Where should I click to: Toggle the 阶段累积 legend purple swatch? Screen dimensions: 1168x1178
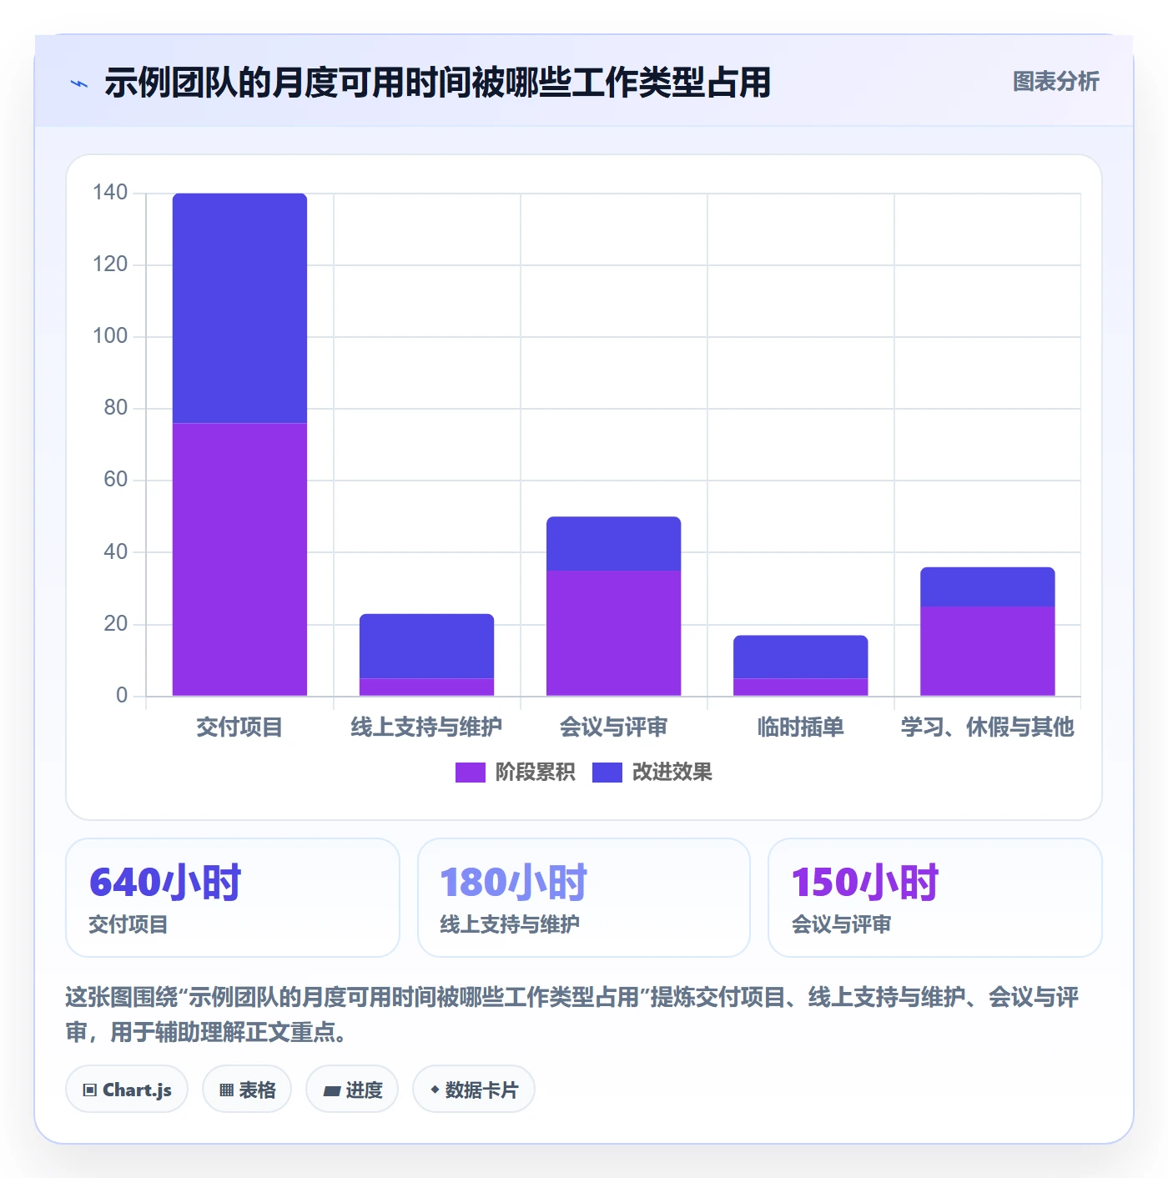pyautogui.click(x=470, y=773)
